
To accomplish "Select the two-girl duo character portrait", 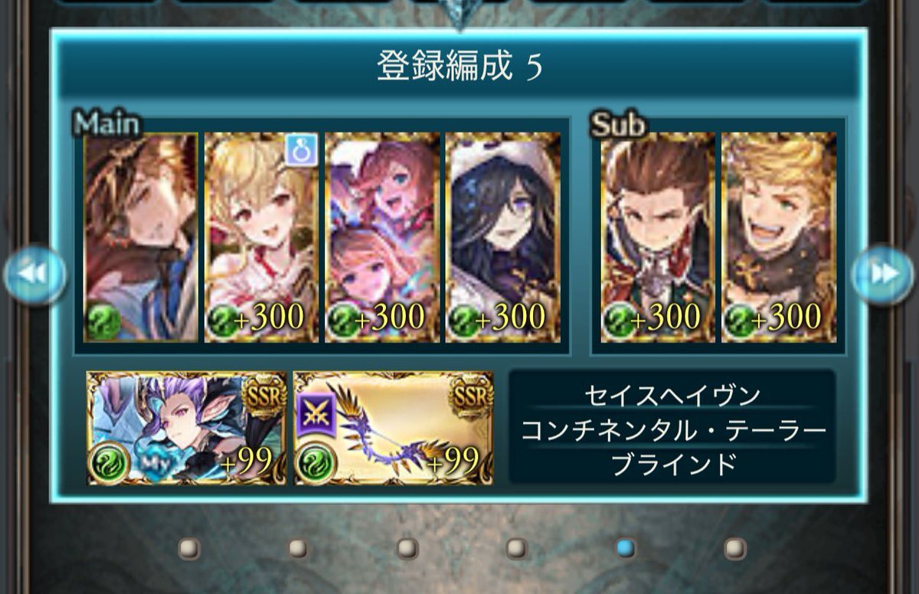I will pos(382,237).
